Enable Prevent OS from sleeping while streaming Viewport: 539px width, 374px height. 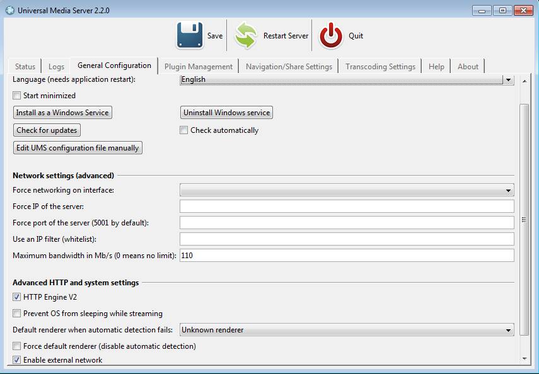[16, 313]
